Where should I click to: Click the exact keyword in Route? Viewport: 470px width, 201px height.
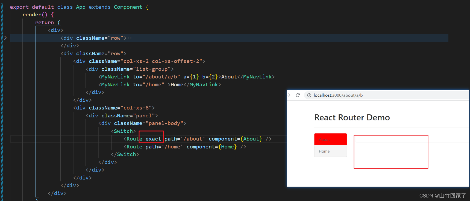(153, 139)
